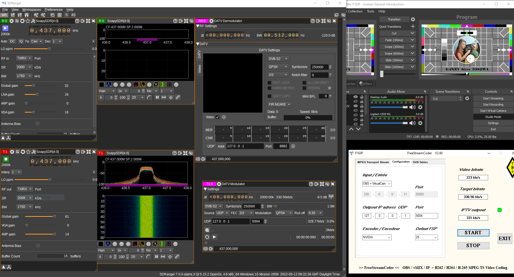Open the TX/RX RF in dropdown
This screenshot has height=277, width=514.
[x=24, y=58]
